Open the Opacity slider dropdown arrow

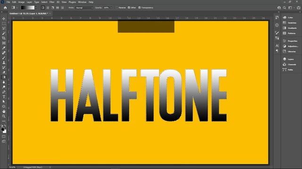point(111,8)
